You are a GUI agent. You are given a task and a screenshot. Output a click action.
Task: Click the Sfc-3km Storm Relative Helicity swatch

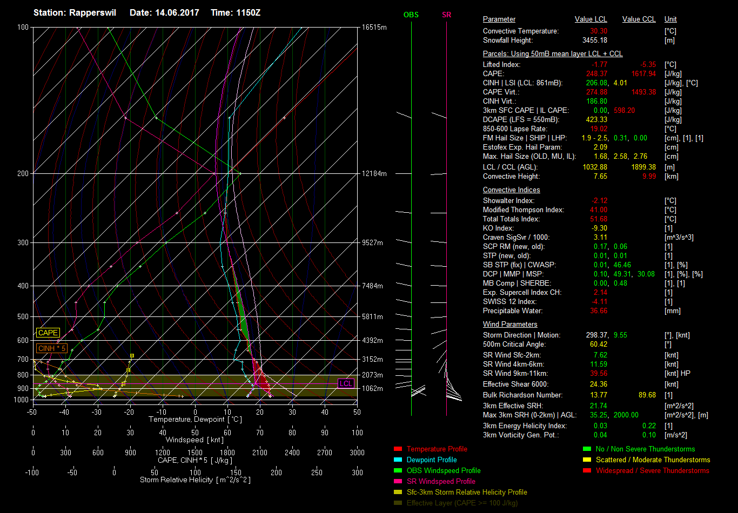pos(398,492)
